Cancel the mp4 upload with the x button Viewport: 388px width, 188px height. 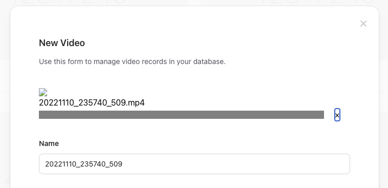click(337, 115)
